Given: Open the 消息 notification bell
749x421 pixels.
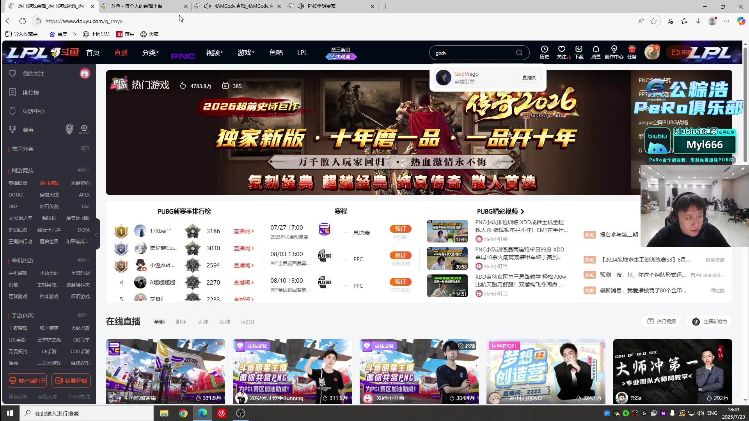Looking at the screenshot, I should (x=596, y=52).
